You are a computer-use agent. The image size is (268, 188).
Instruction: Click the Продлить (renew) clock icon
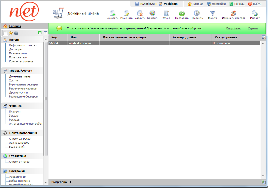point(197,14)
